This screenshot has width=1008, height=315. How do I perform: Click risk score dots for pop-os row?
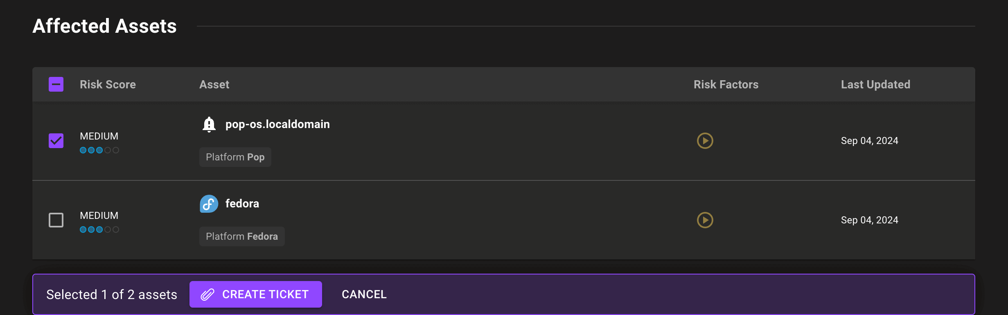[99, 150]
